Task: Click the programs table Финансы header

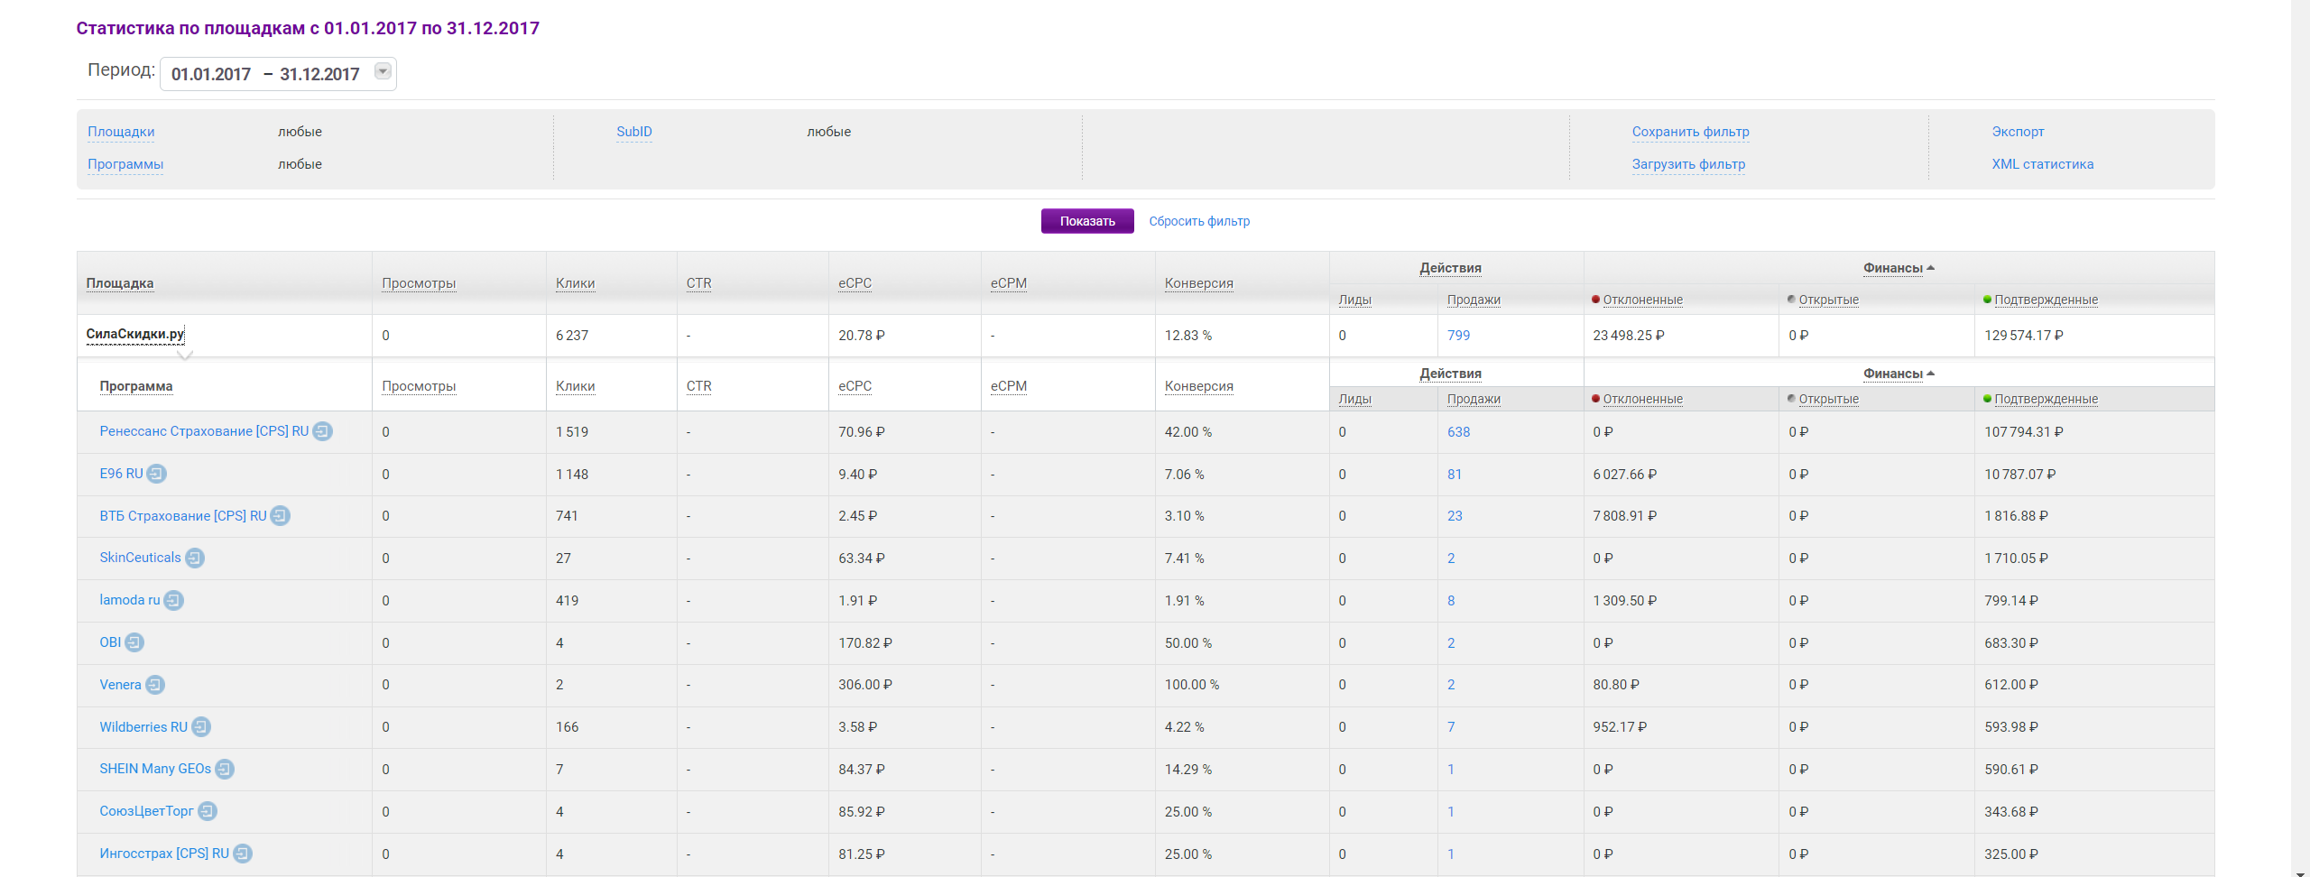Action: pos(1899,374)
